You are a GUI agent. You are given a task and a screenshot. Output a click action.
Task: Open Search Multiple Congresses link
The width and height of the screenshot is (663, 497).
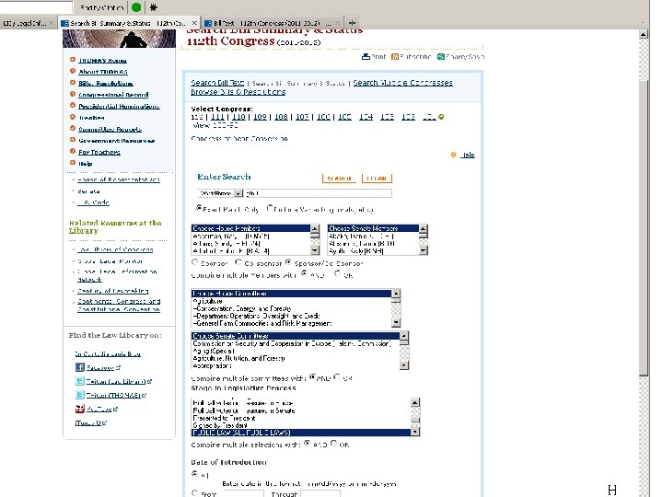tap(403, 83)
